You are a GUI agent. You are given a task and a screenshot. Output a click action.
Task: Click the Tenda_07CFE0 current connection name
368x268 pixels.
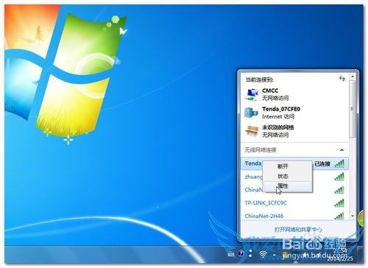tap(281, 109)
